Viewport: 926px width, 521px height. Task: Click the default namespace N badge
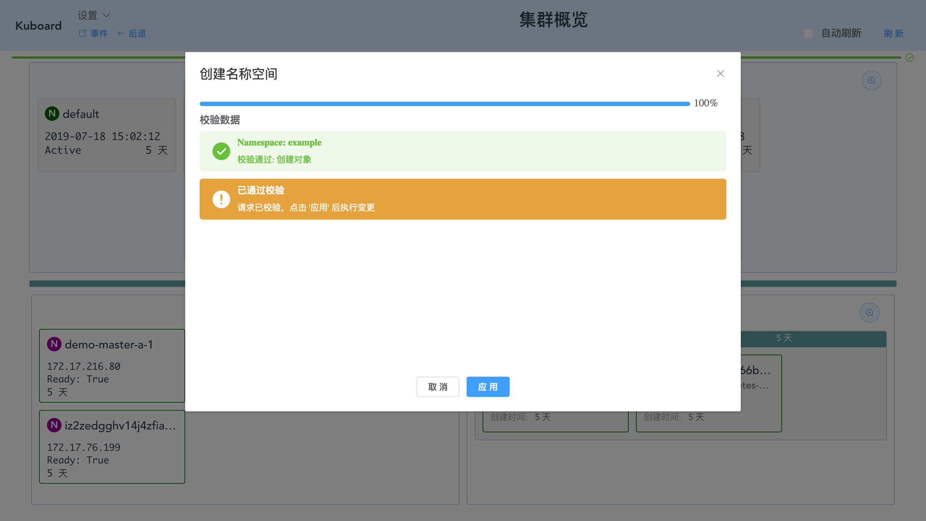(x=52, y=114)
